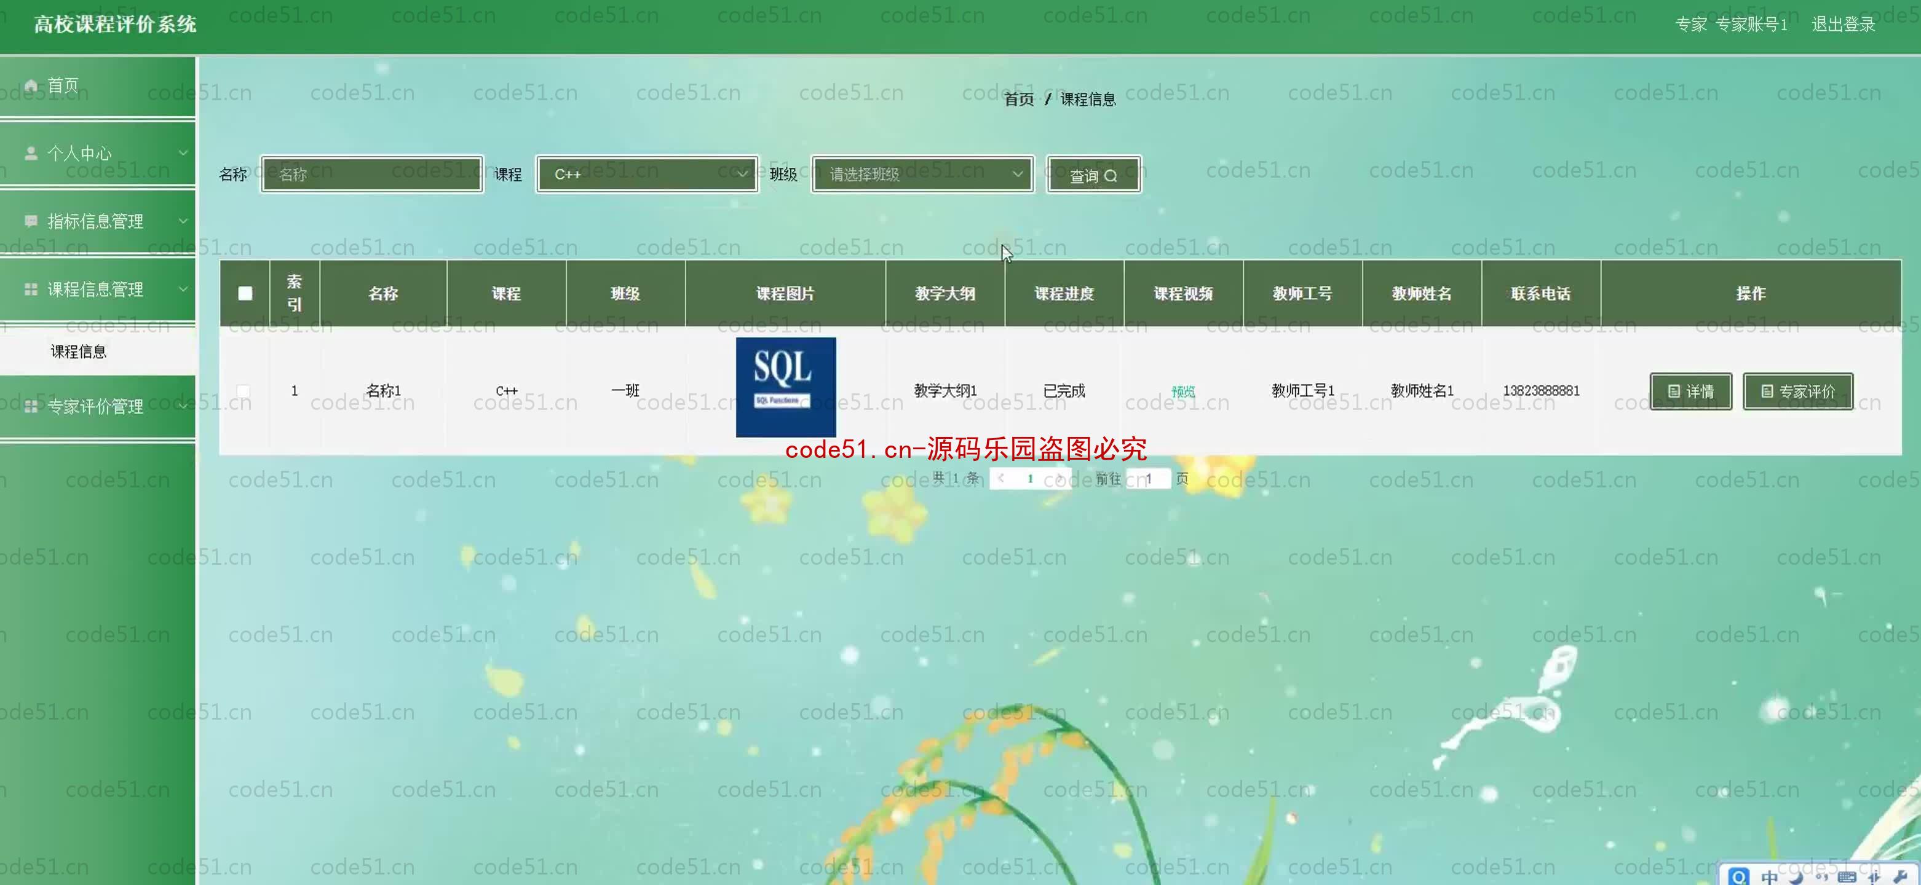The image size is (1921, 885).
Task: Click the SQL course image thumbnail
Action: click(786, 387)
